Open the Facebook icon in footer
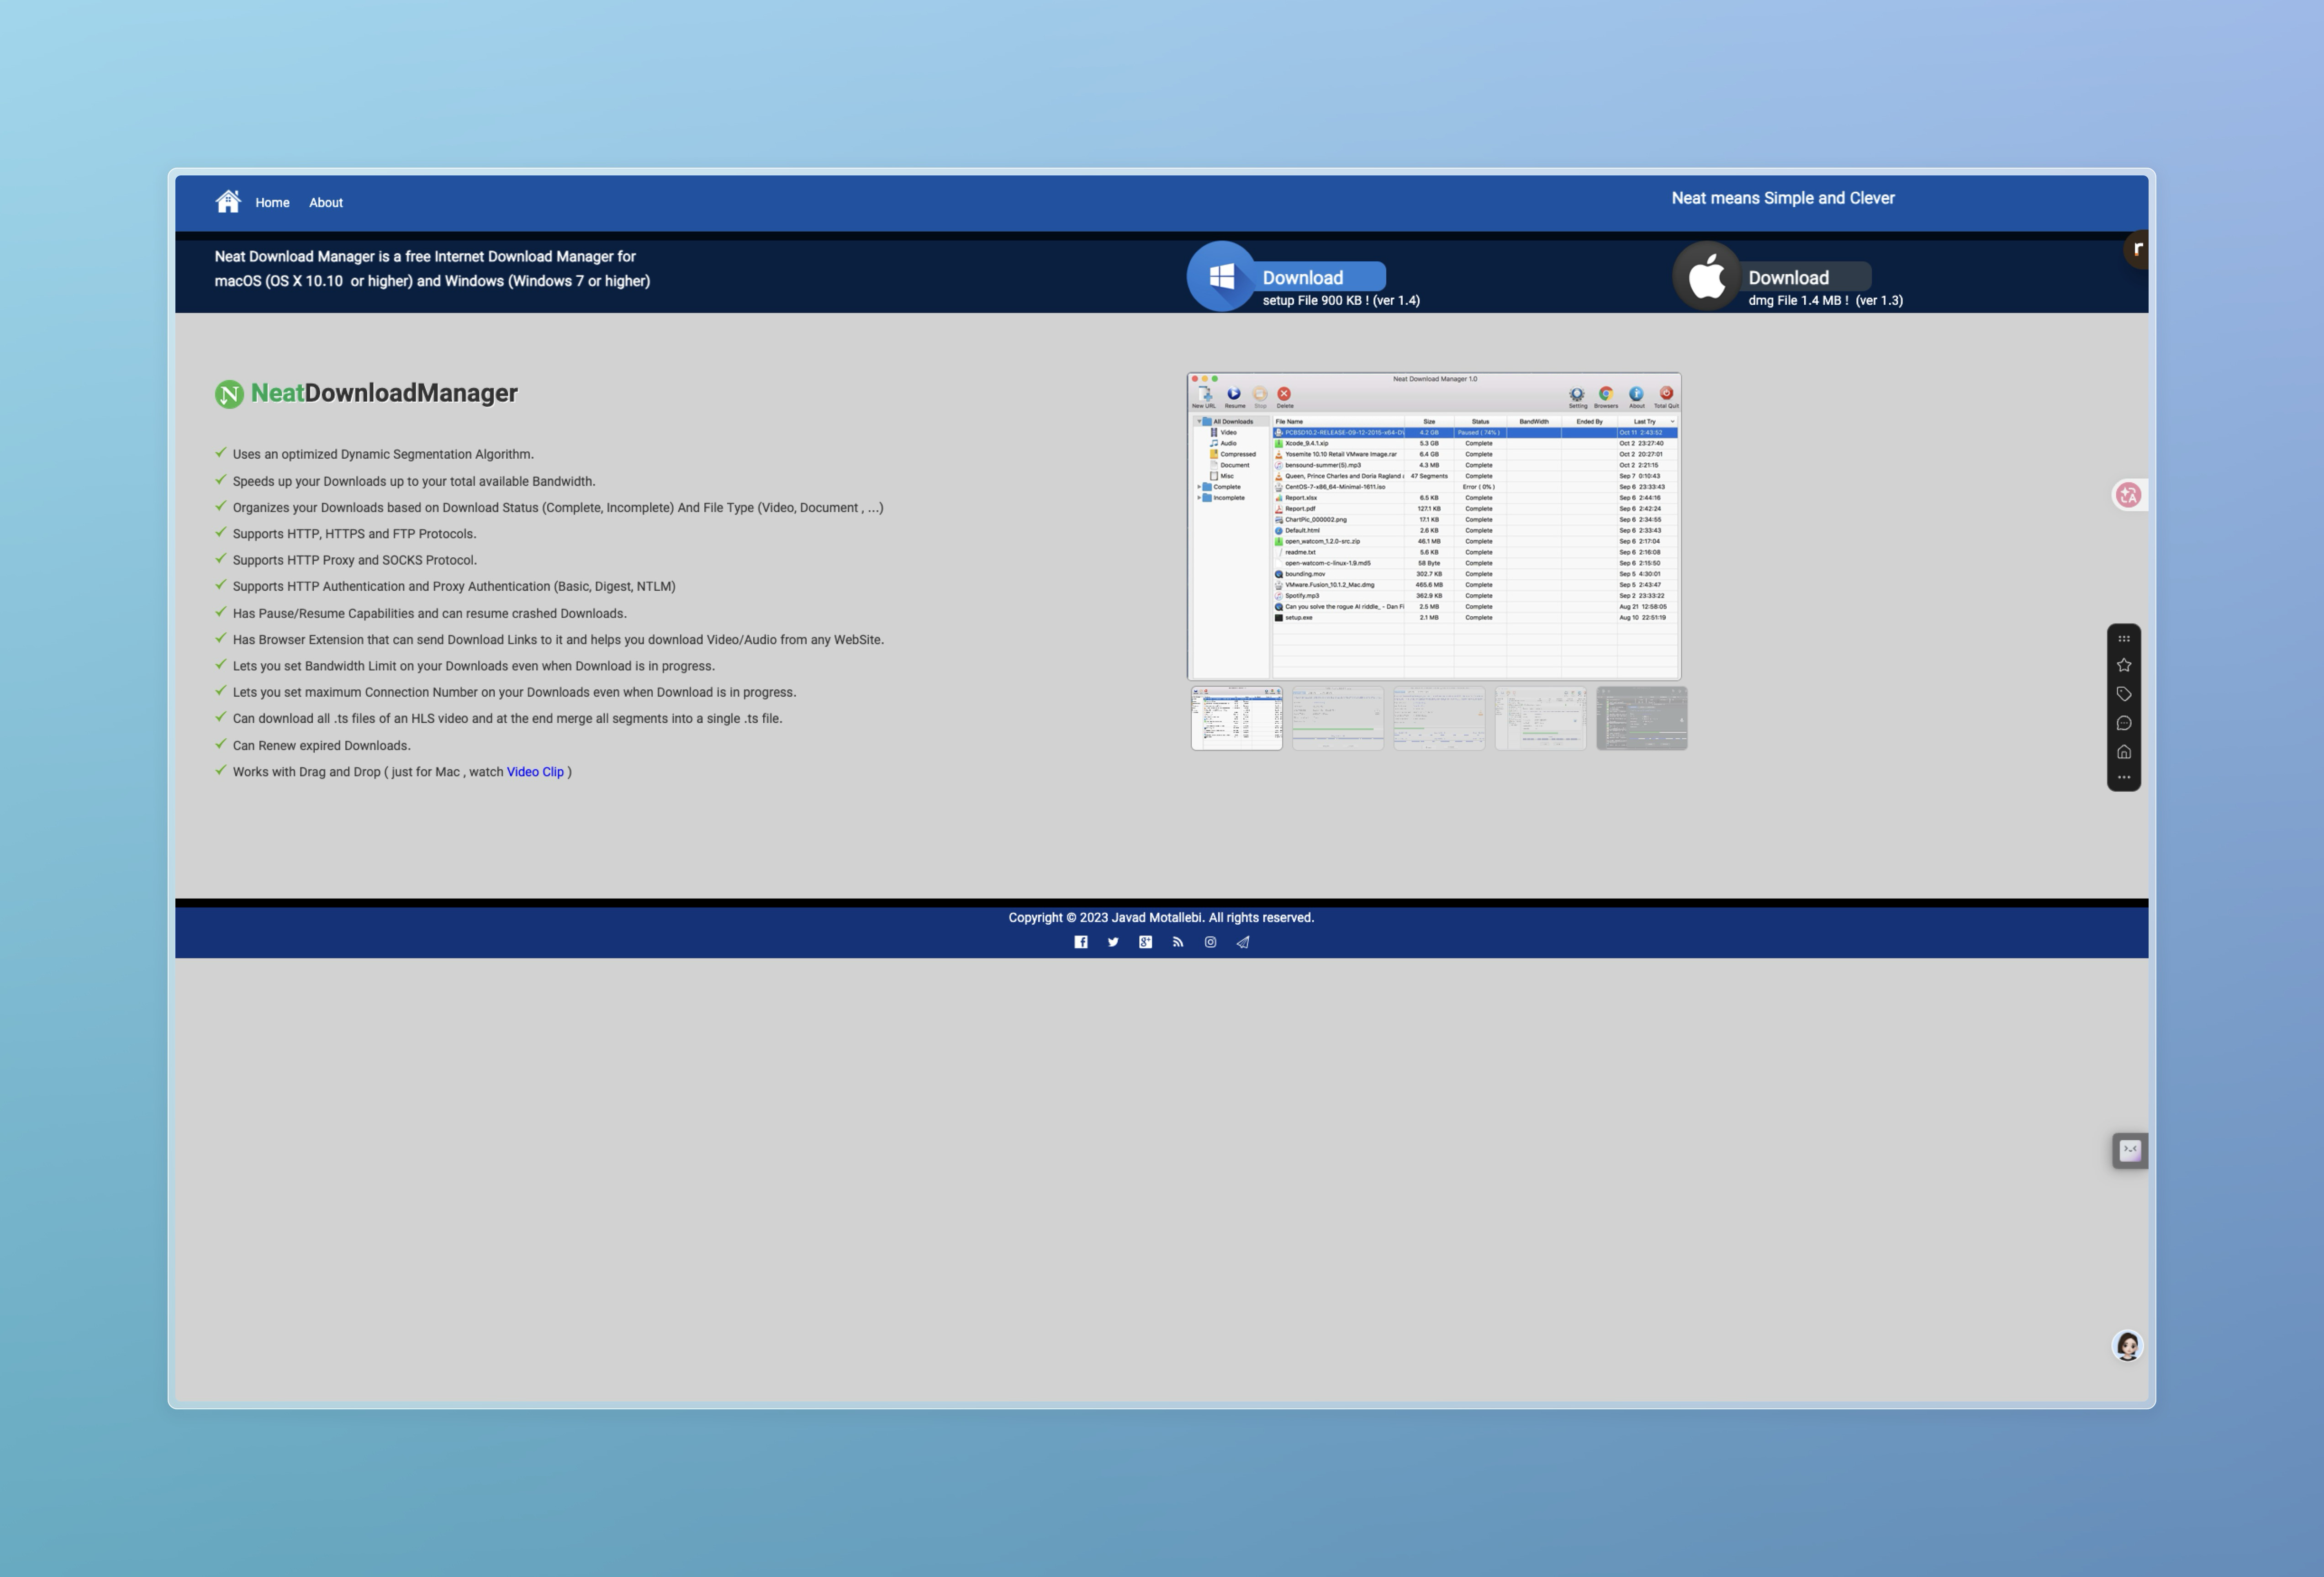 (1081, 942)
